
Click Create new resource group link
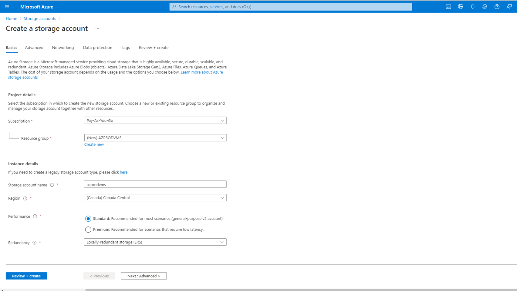pyautogui.click(x=94, y=144)
